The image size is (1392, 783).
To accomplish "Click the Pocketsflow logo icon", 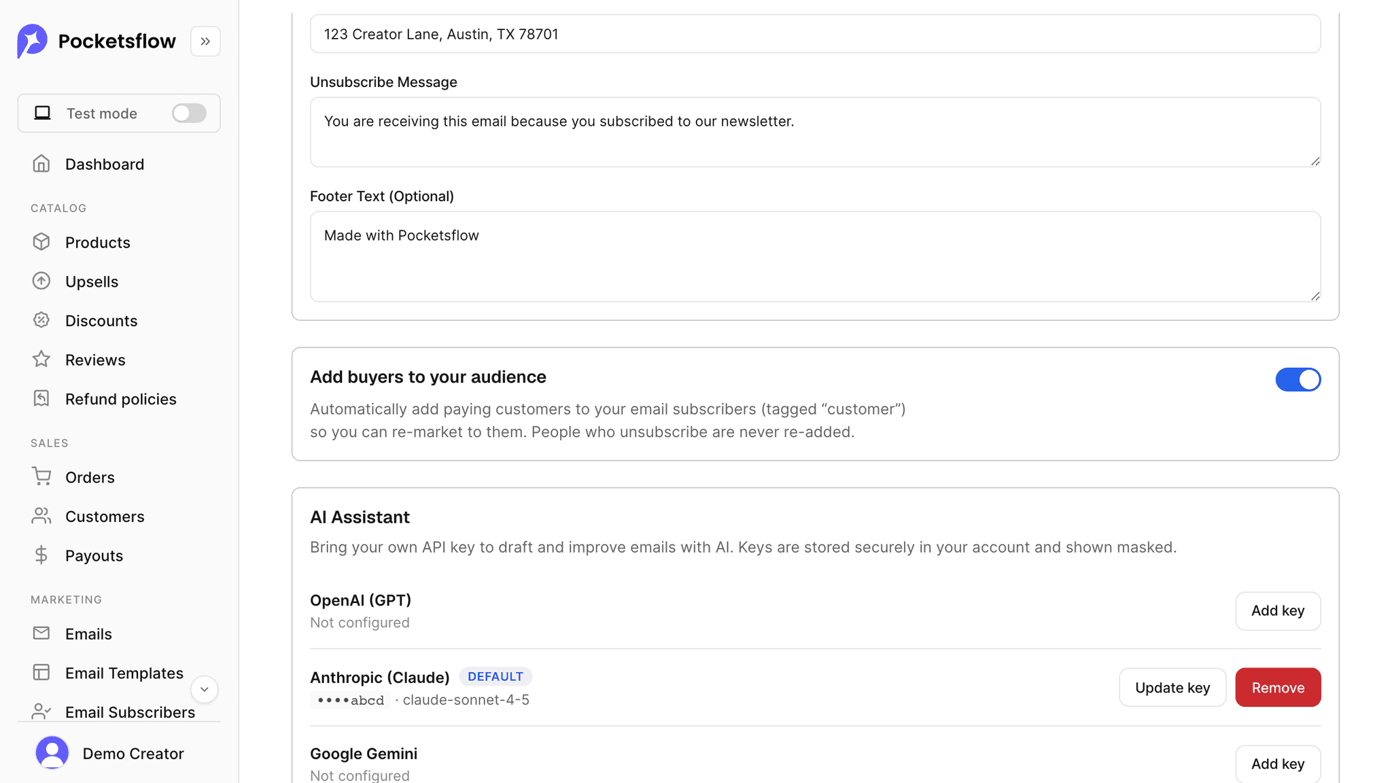I will [x=32, y=41].
